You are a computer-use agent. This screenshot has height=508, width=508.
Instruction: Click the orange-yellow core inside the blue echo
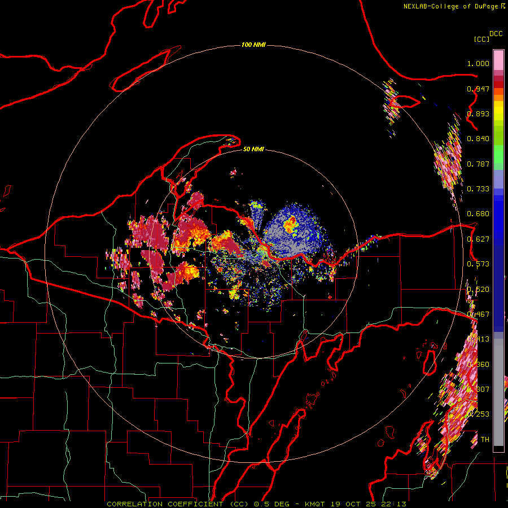(x=290, y=224)
